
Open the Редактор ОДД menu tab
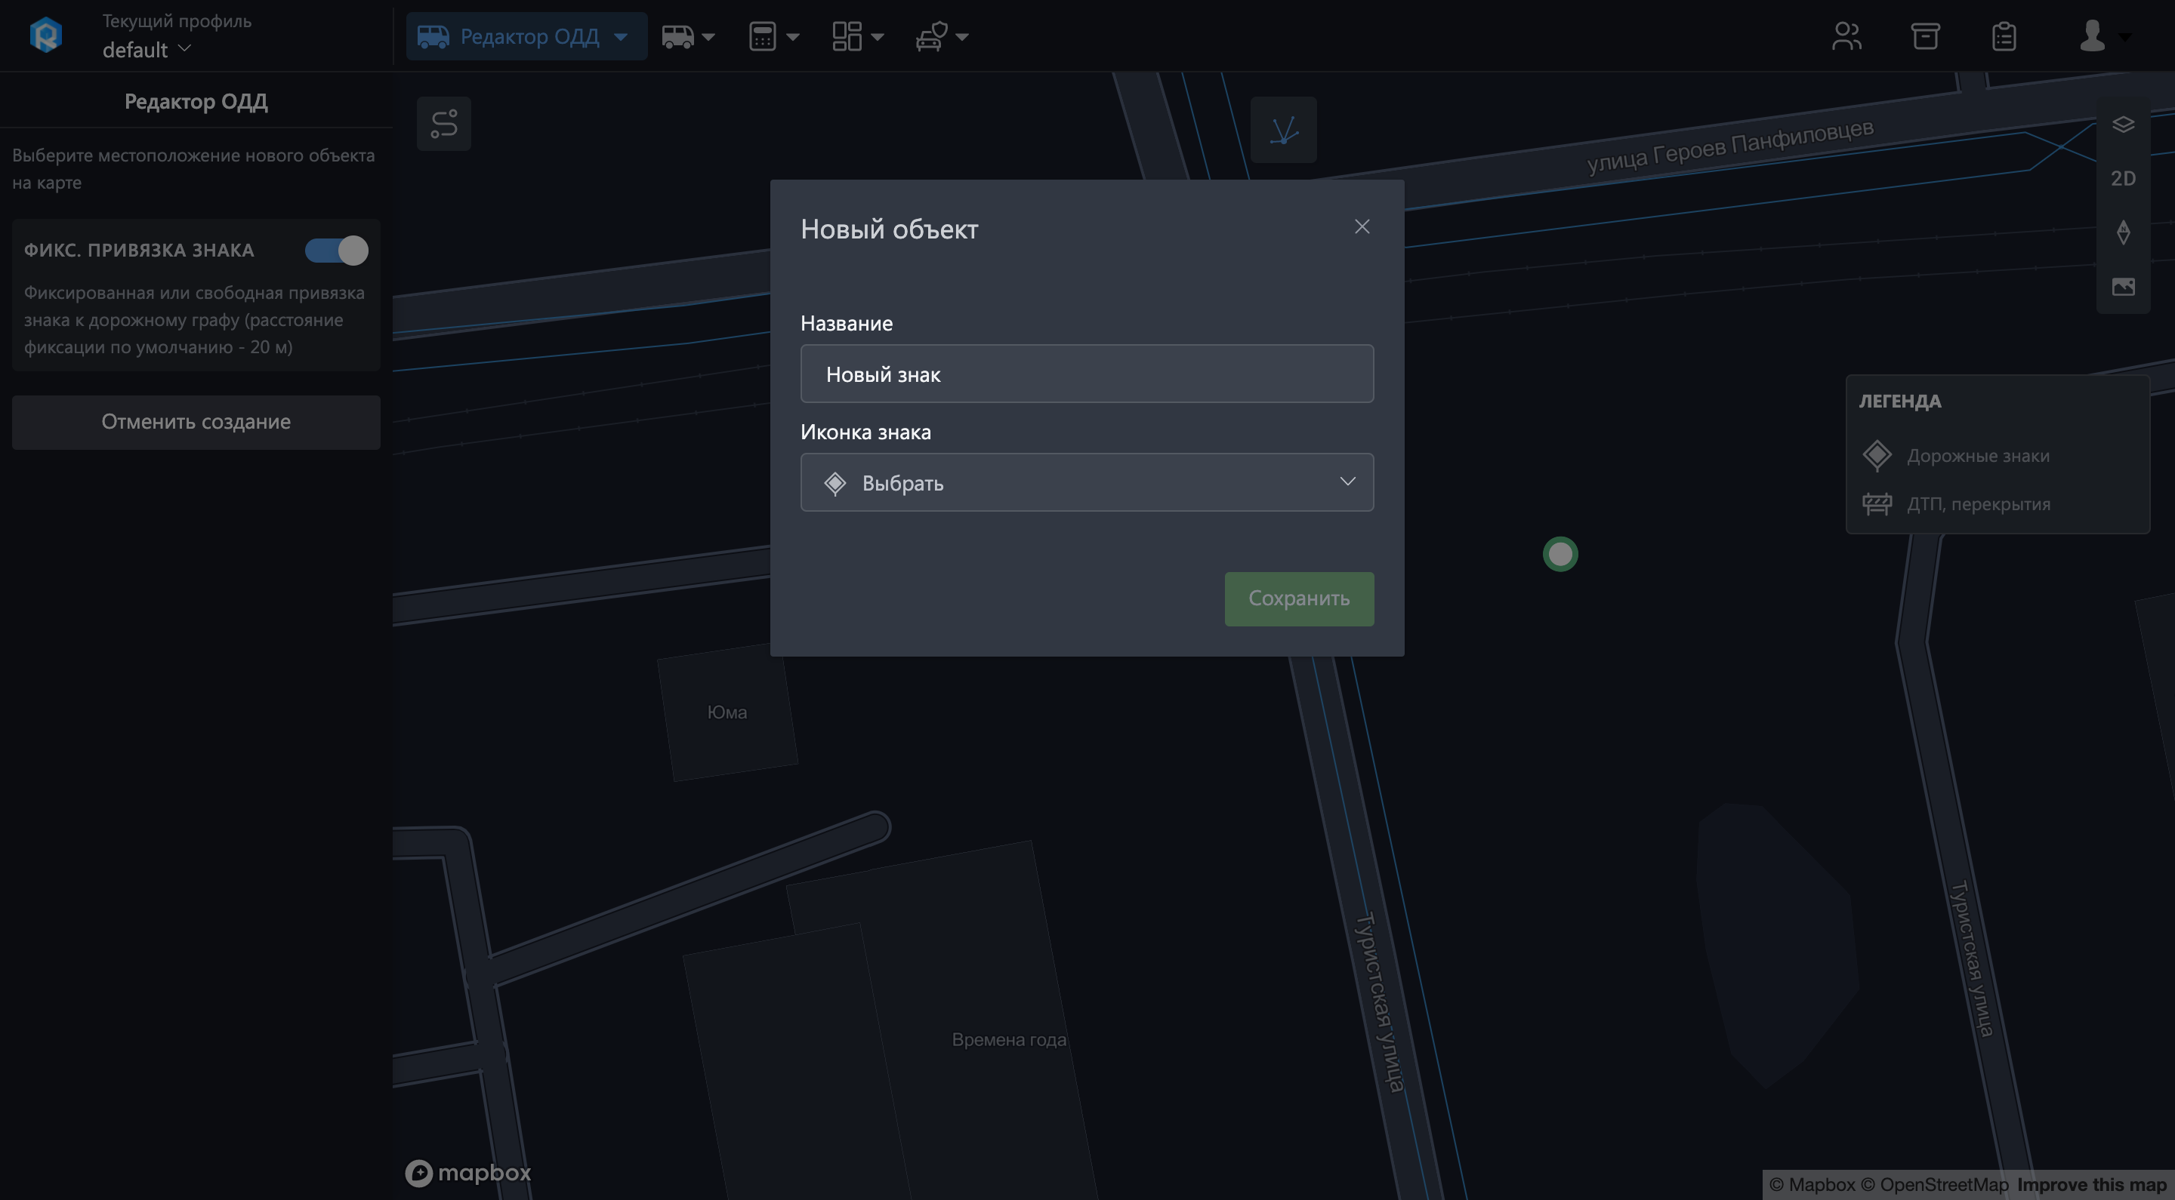pyautogui.click(x=526, y=36)
